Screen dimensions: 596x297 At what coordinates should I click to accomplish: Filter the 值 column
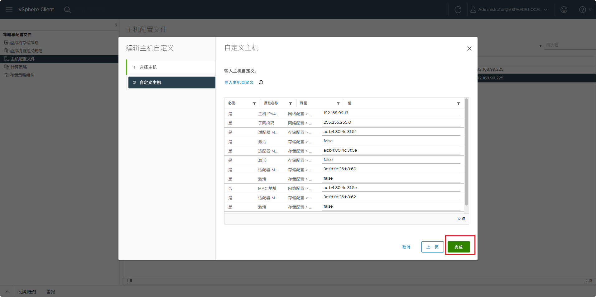[x=459, y=103]
